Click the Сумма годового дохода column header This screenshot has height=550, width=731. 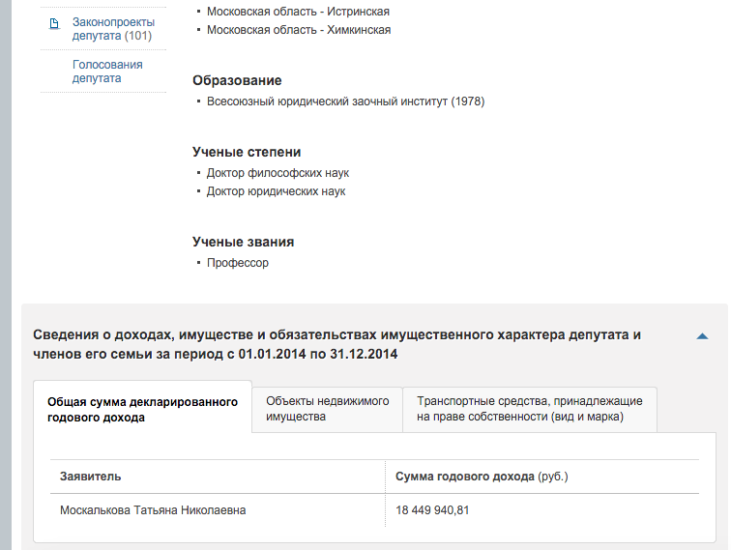point(482,477)
